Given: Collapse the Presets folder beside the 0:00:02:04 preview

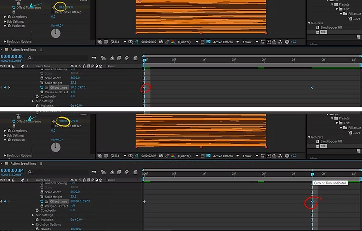Looking at the screenshot, I should coord(332,118).
